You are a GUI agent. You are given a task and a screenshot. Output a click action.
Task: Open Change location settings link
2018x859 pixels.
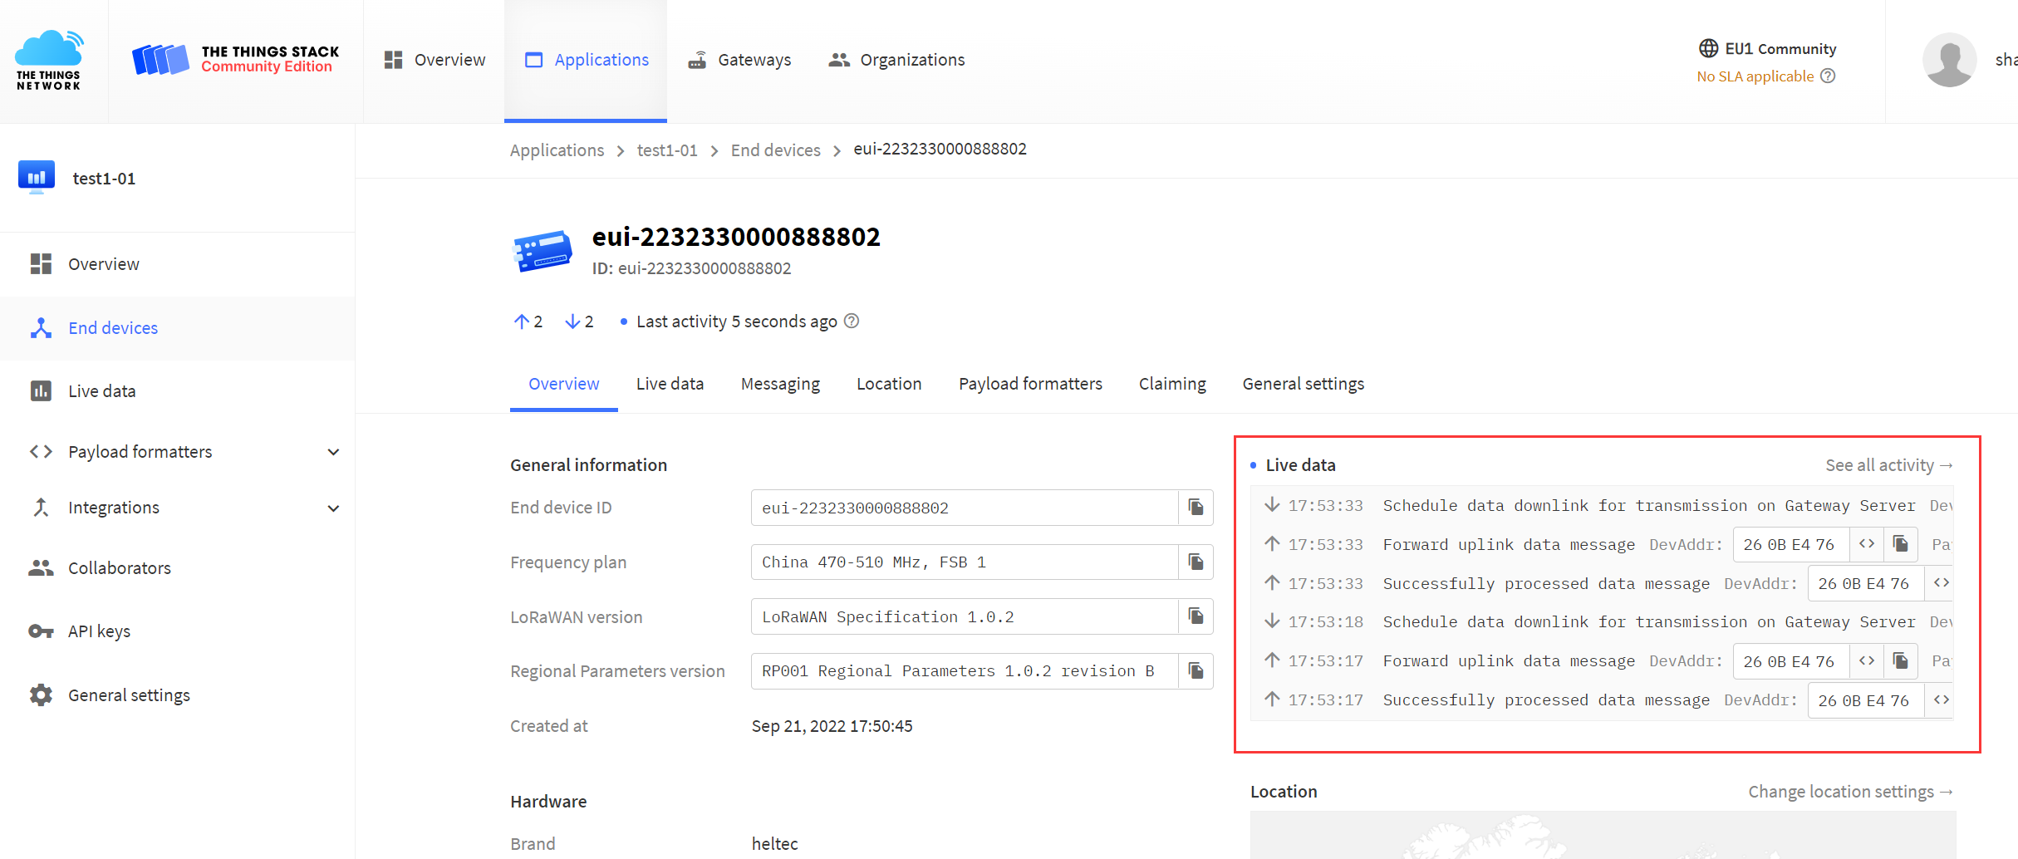pos(1849,792)
